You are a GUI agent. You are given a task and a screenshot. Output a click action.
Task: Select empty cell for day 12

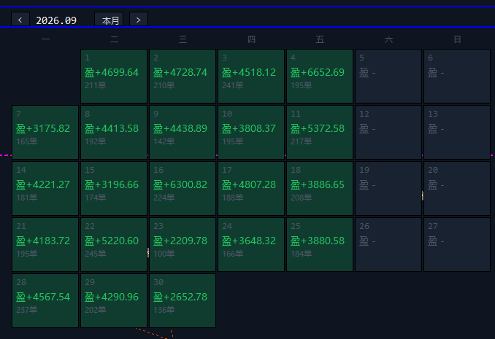(x=388, y=132)
